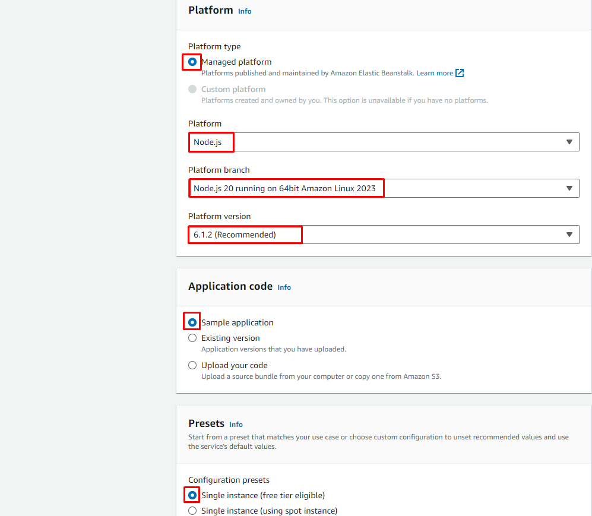Click the arrow icon on Platform dropdown
592x516 pixels.
pyautogui.click(x=569, y=142)
